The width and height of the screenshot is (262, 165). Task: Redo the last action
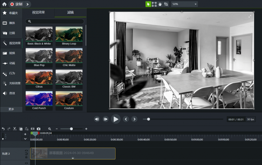[9, 129]
